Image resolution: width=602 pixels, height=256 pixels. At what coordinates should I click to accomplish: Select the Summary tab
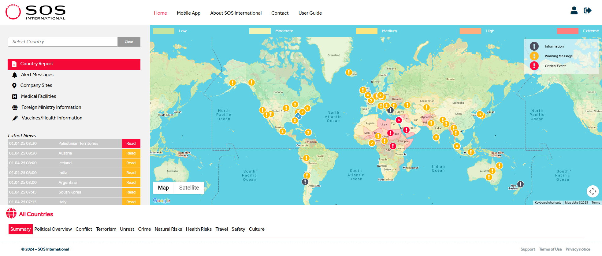point(20,229)
